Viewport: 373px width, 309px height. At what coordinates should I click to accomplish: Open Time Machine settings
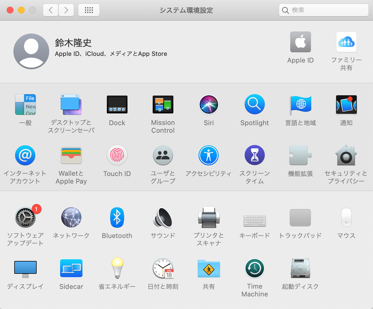254,268
